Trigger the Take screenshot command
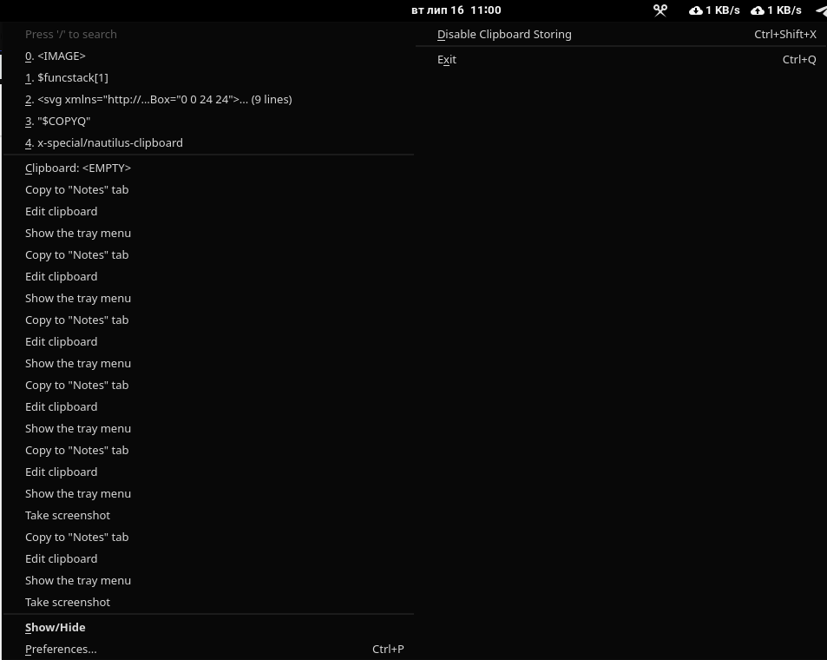Viewport: 827px width, 660px height. click(68, 515)
